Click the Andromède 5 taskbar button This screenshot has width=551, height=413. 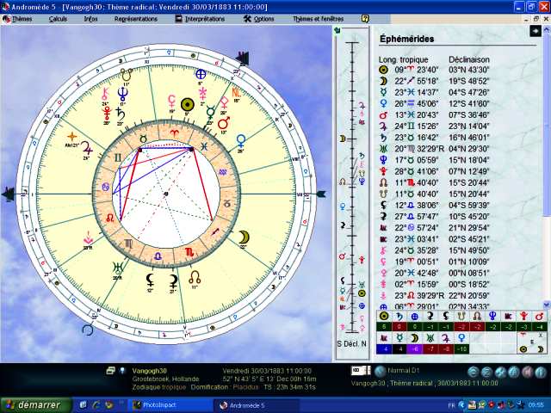(257, 405)
